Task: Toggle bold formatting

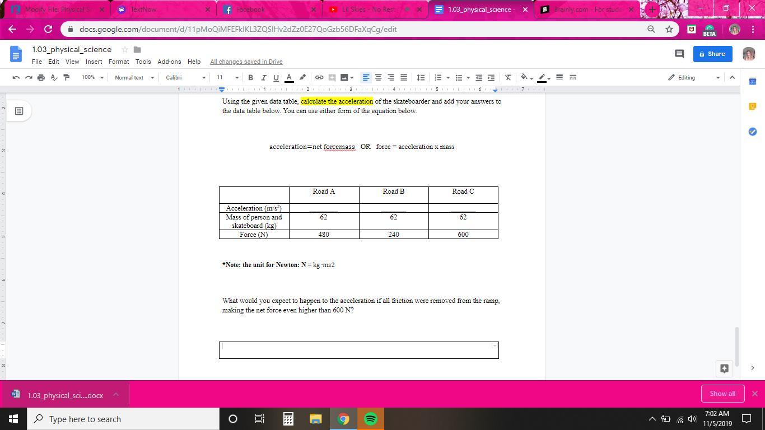Action: point(250,77)
